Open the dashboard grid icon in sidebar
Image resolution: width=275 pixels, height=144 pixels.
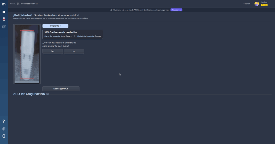tap(4, 12)
